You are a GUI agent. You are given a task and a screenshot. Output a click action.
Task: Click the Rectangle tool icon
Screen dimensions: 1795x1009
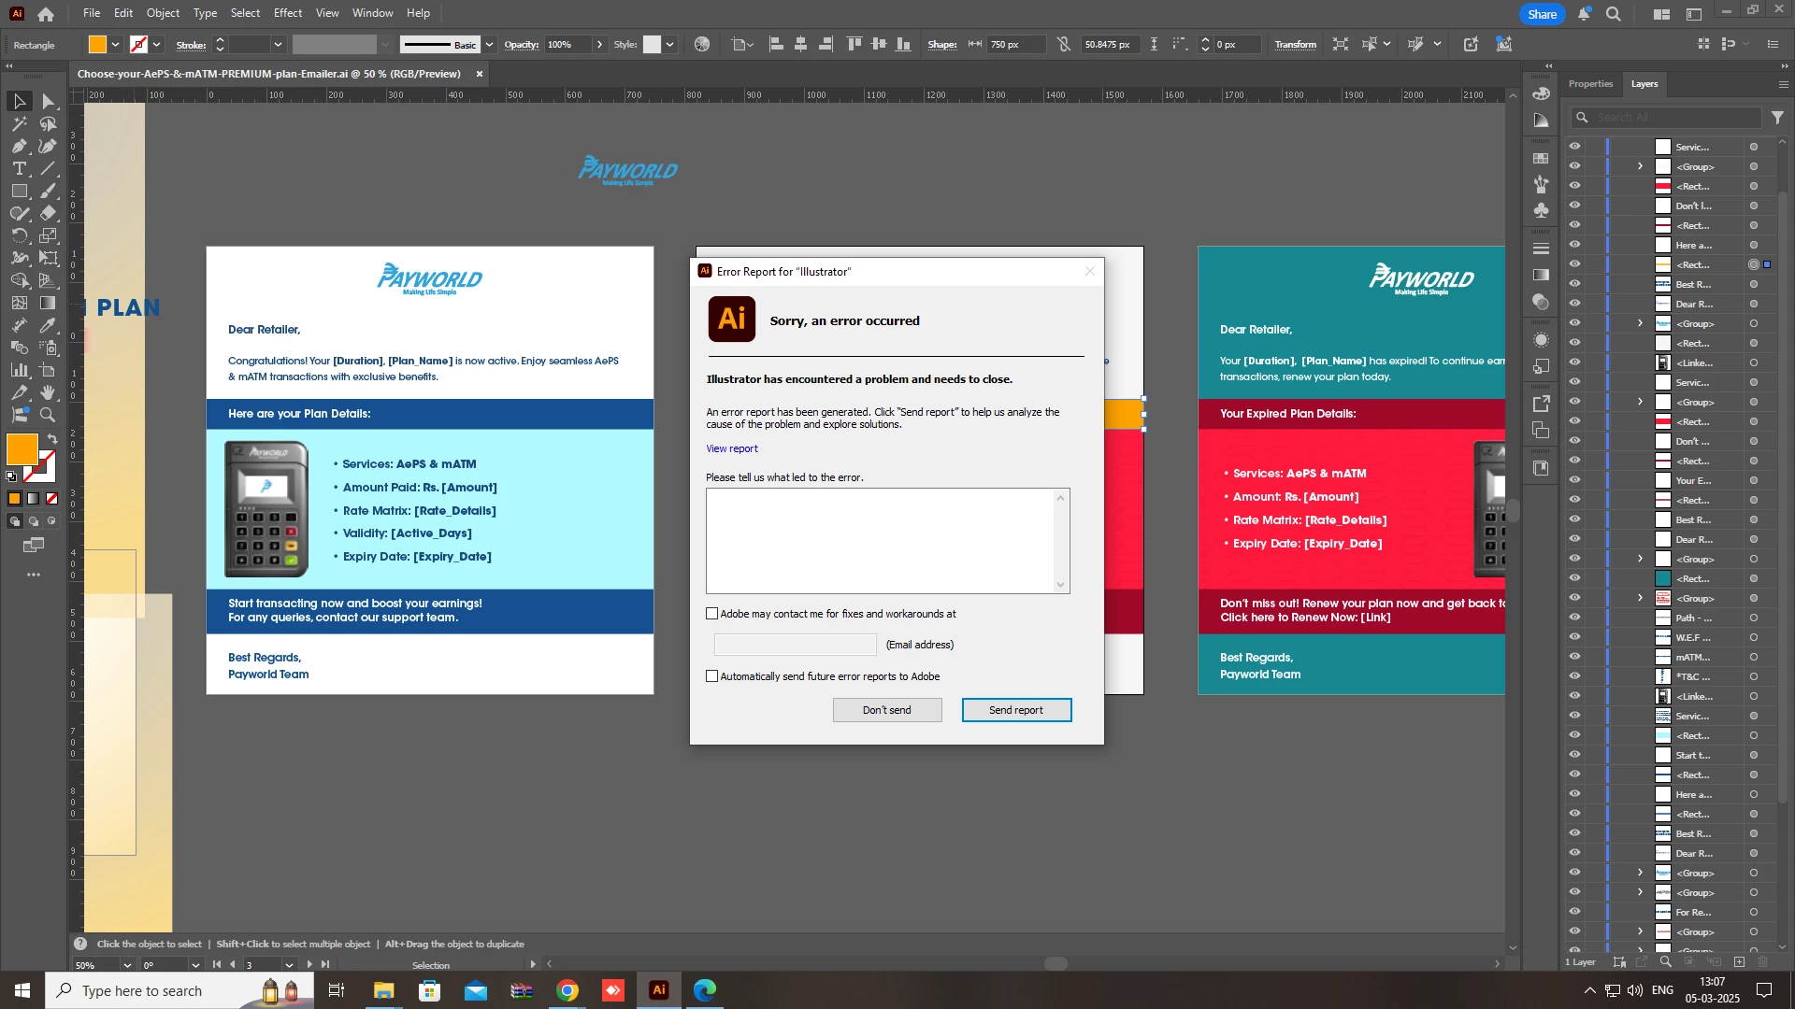pos(19,192)
